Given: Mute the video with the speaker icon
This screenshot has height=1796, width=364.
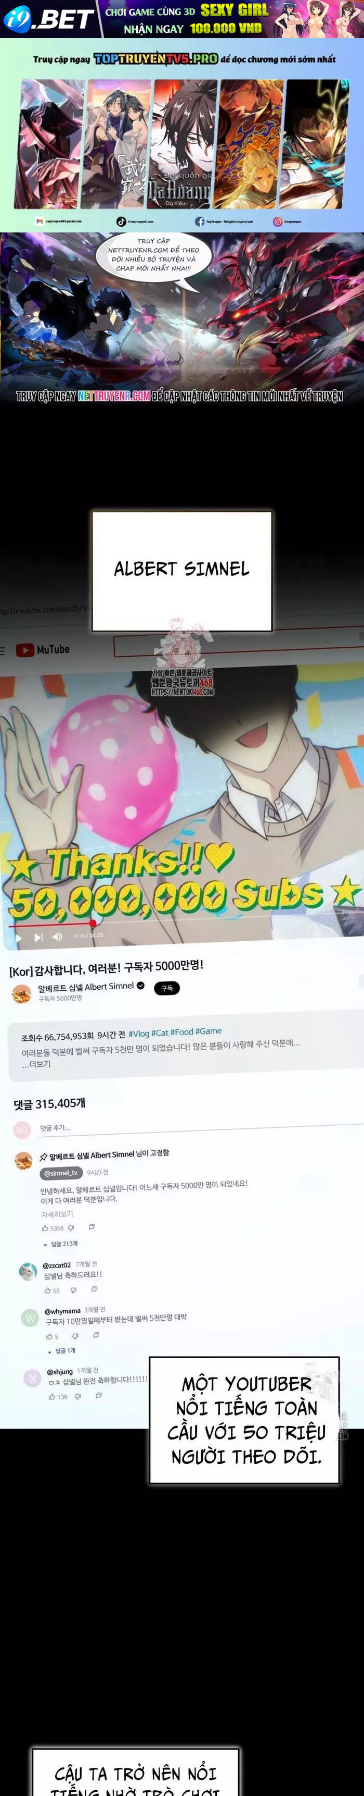Looking at the screenshot, I should pos(58,937).
